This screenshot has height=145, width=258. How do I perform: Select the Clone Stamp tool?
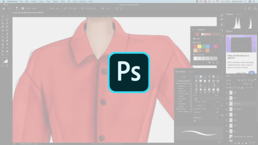click(7, 34)
